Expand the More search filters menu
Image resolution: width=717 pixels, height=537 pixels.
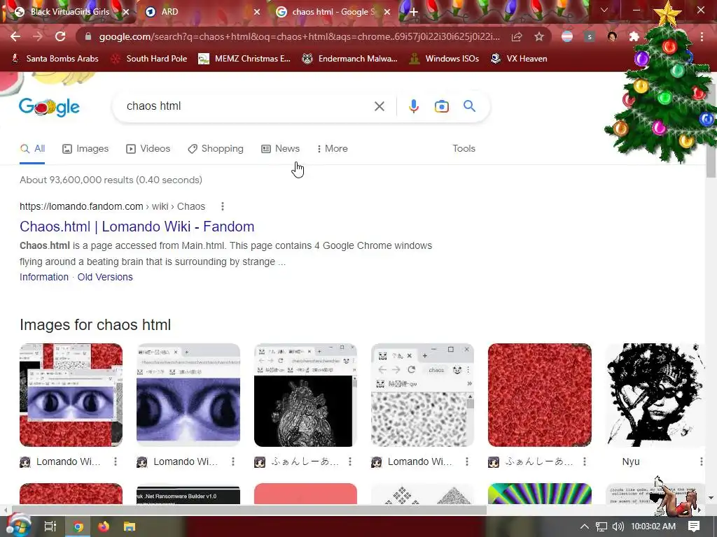pos(333,148)
